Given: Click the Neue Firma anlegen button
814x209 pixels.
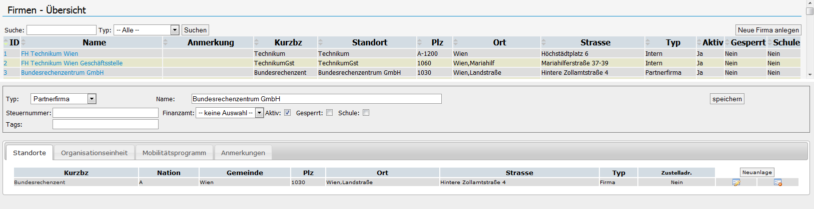Looking at the screenshot, I should (x=768, y=30).
